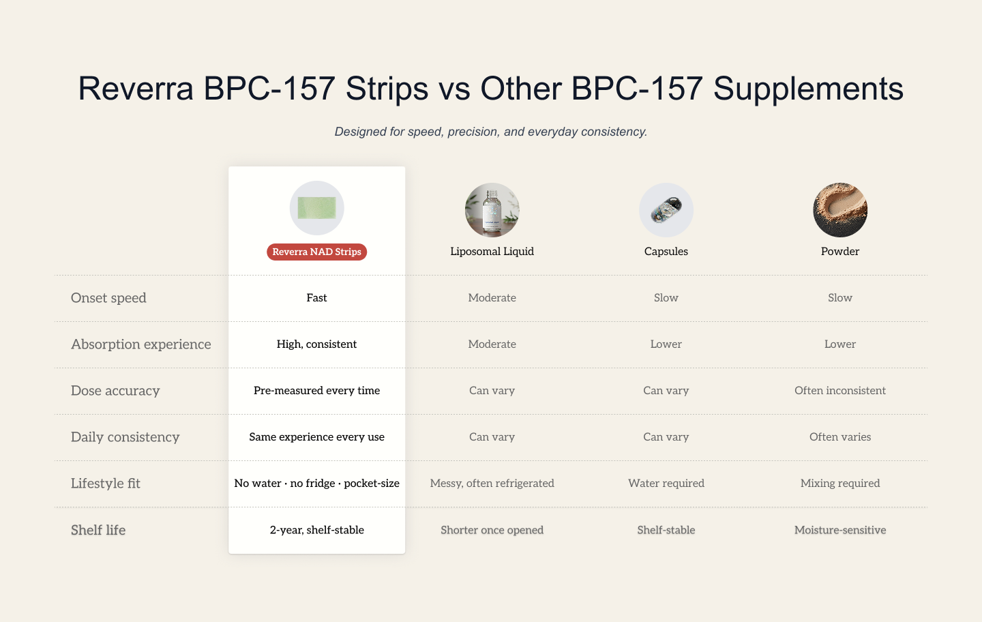Click the Powder product image
This screenshot has height=622, width=982.
click(x=840, y=210)
